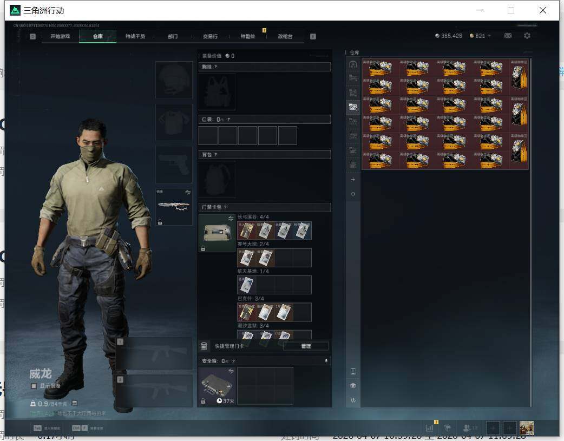Click swap arrows on secure container
The width and height of the screenshot is (564, 441).
(x=231, y=371)
